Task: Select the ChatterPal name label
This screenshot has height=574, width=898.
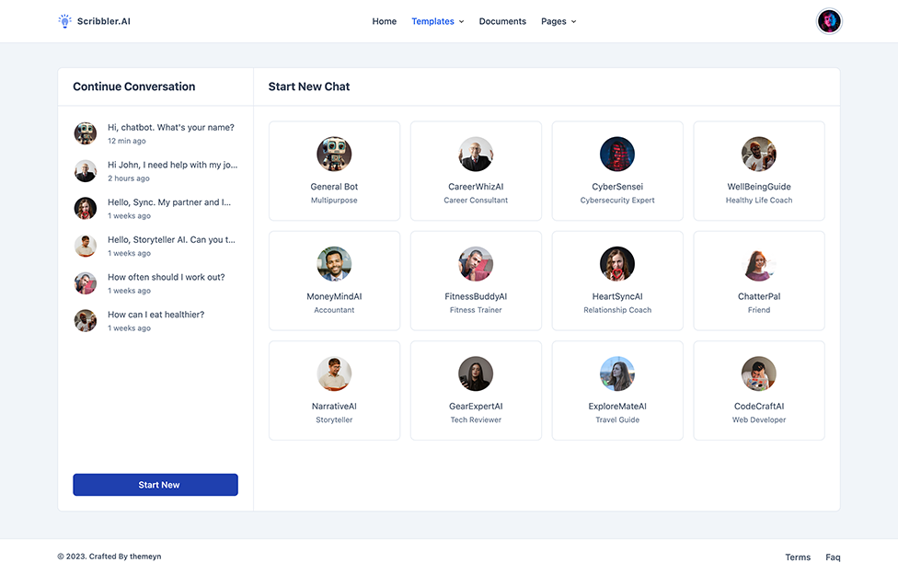Action: coord(759,297)
